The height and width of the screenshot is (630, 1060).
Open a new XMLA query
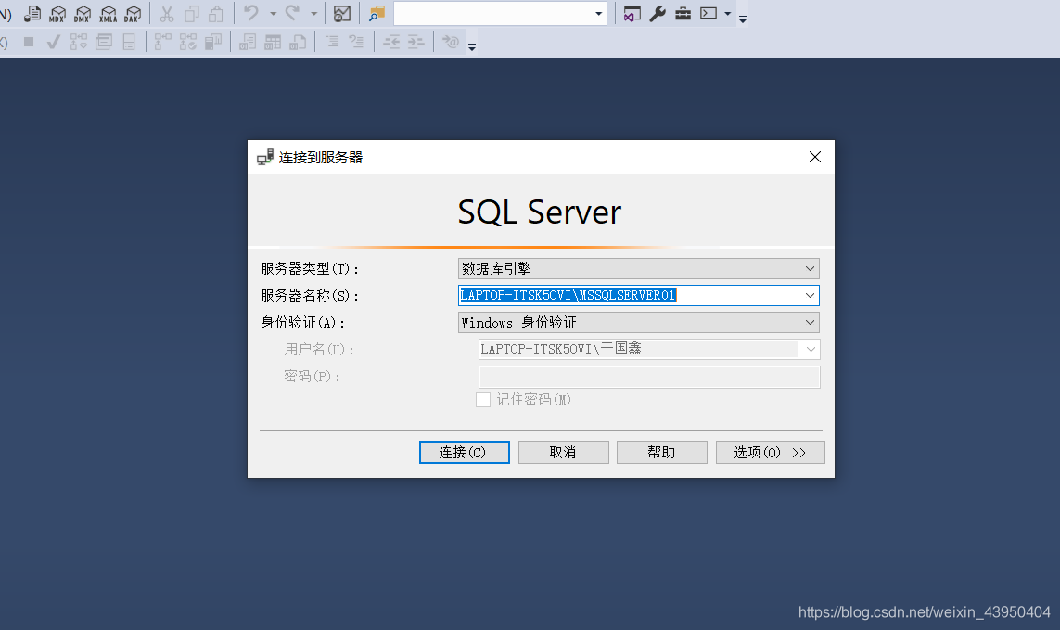tap(109, 14)
